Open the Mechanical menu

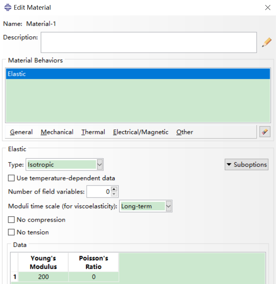click(57, 132)
